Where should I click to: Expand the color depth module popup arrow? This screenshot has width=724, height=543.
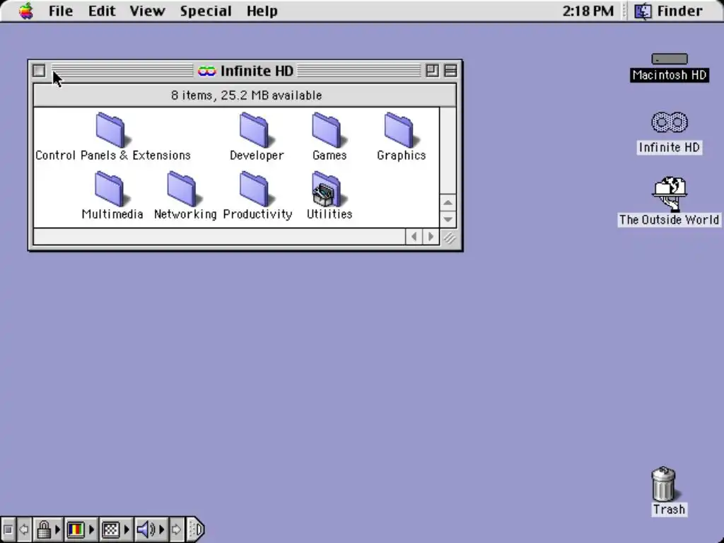91,529
